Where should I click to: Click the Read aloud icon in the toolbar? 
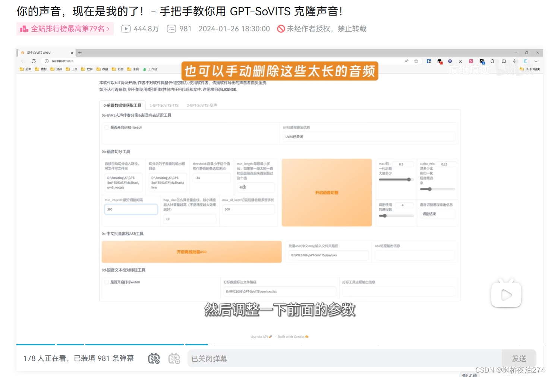point(406,61)
